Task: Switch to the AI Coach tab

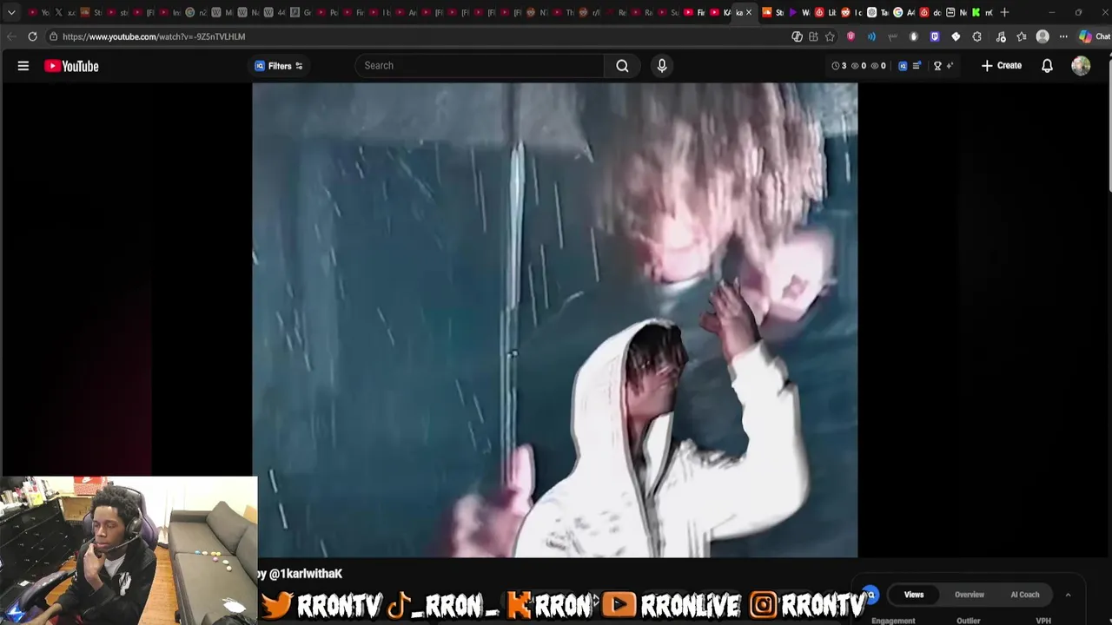Action: tap(1025, 595)
